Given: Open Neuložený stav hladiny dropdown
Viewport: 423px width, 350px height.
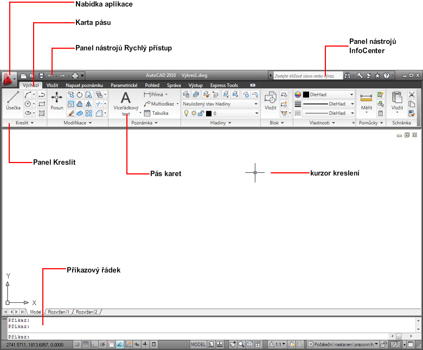Looking at the screenshot, I should (220, 104).
